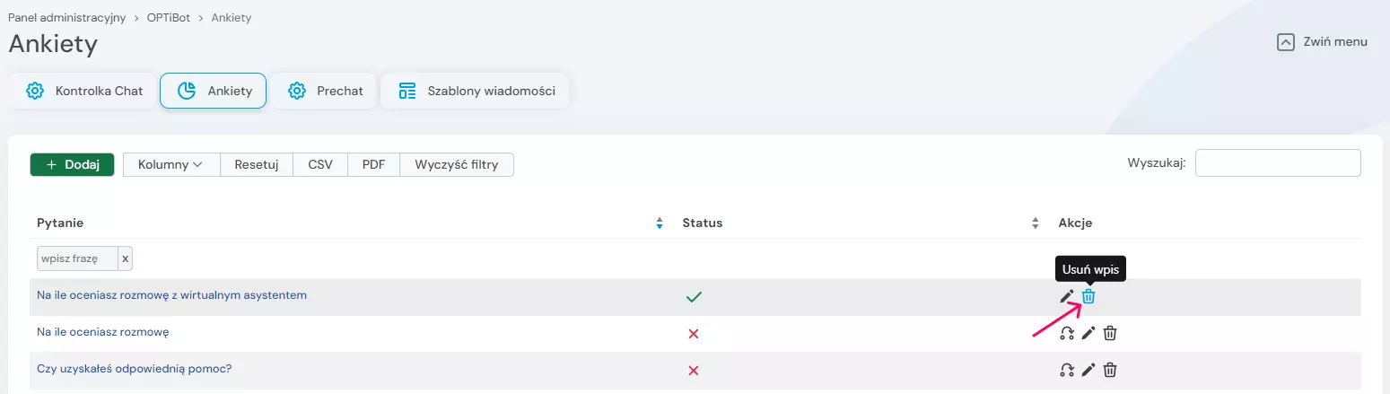Edit the 'Na ile oceniasz rozmowę' entry
Image resolution: width=1390 pixels, height=394 pixels.
[1088, 334]
